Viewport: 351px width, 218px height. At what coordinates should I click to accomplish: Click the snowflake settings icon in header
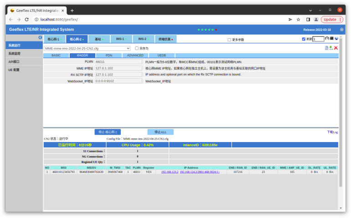(341, 30)
